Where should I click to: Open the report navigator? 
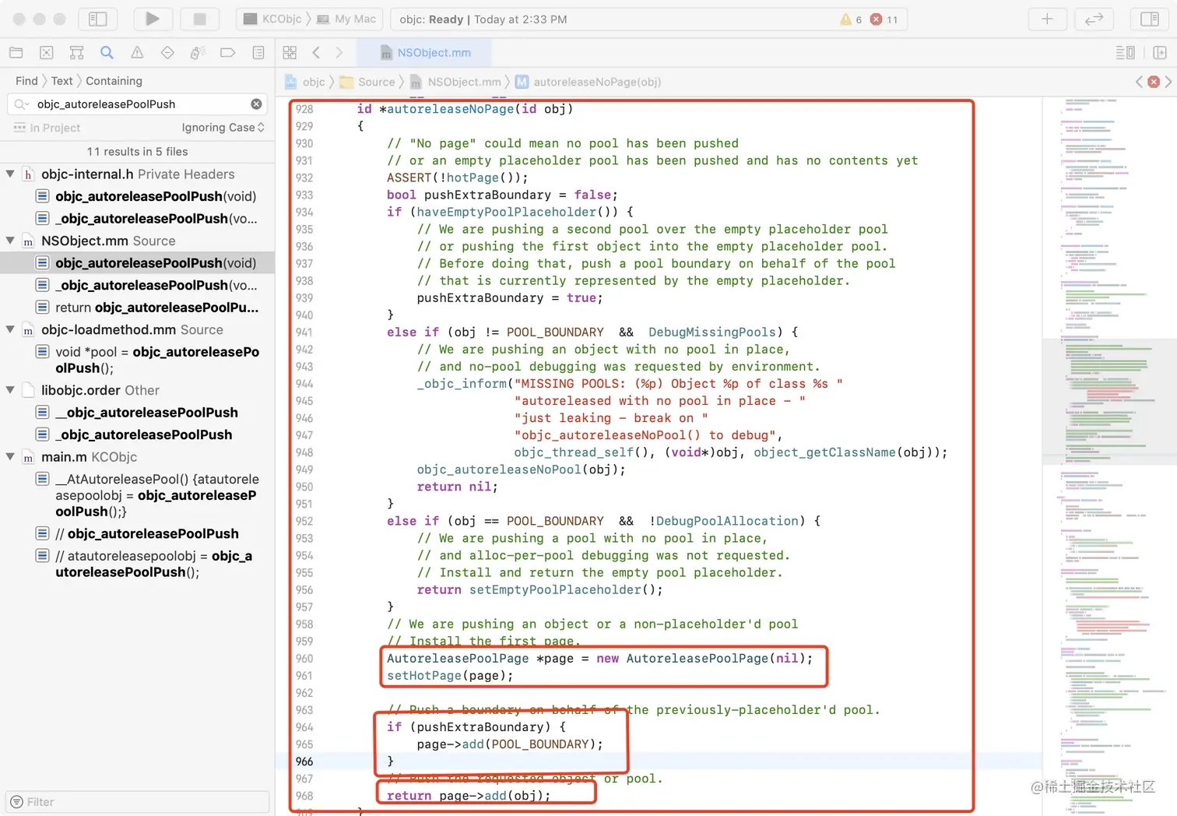(258, 53)
